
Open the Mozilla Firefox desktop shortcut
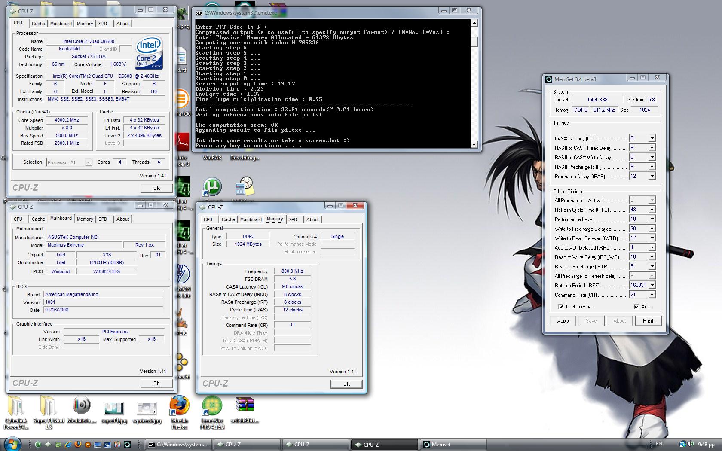coord(179,413)
